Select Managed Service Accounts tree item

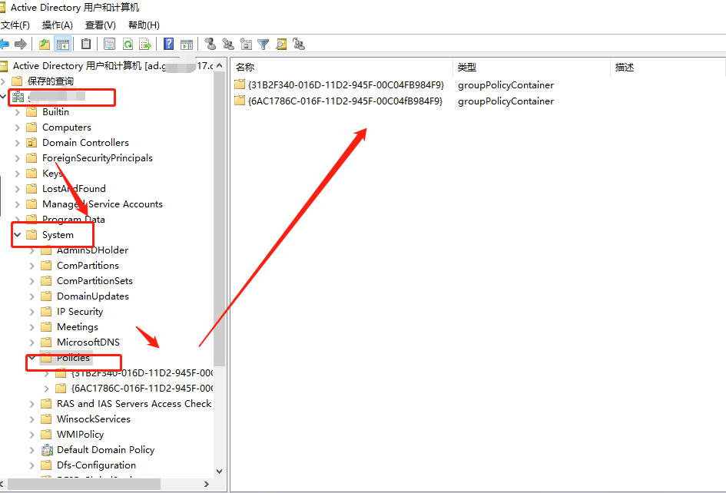pos(102,204)
